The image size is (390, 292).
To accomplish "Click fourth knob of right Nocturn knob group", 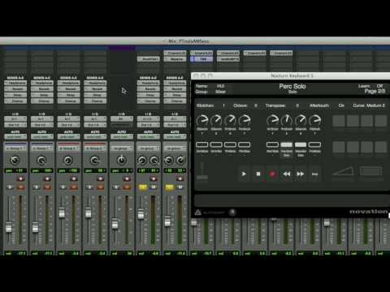I will [314, 120].
